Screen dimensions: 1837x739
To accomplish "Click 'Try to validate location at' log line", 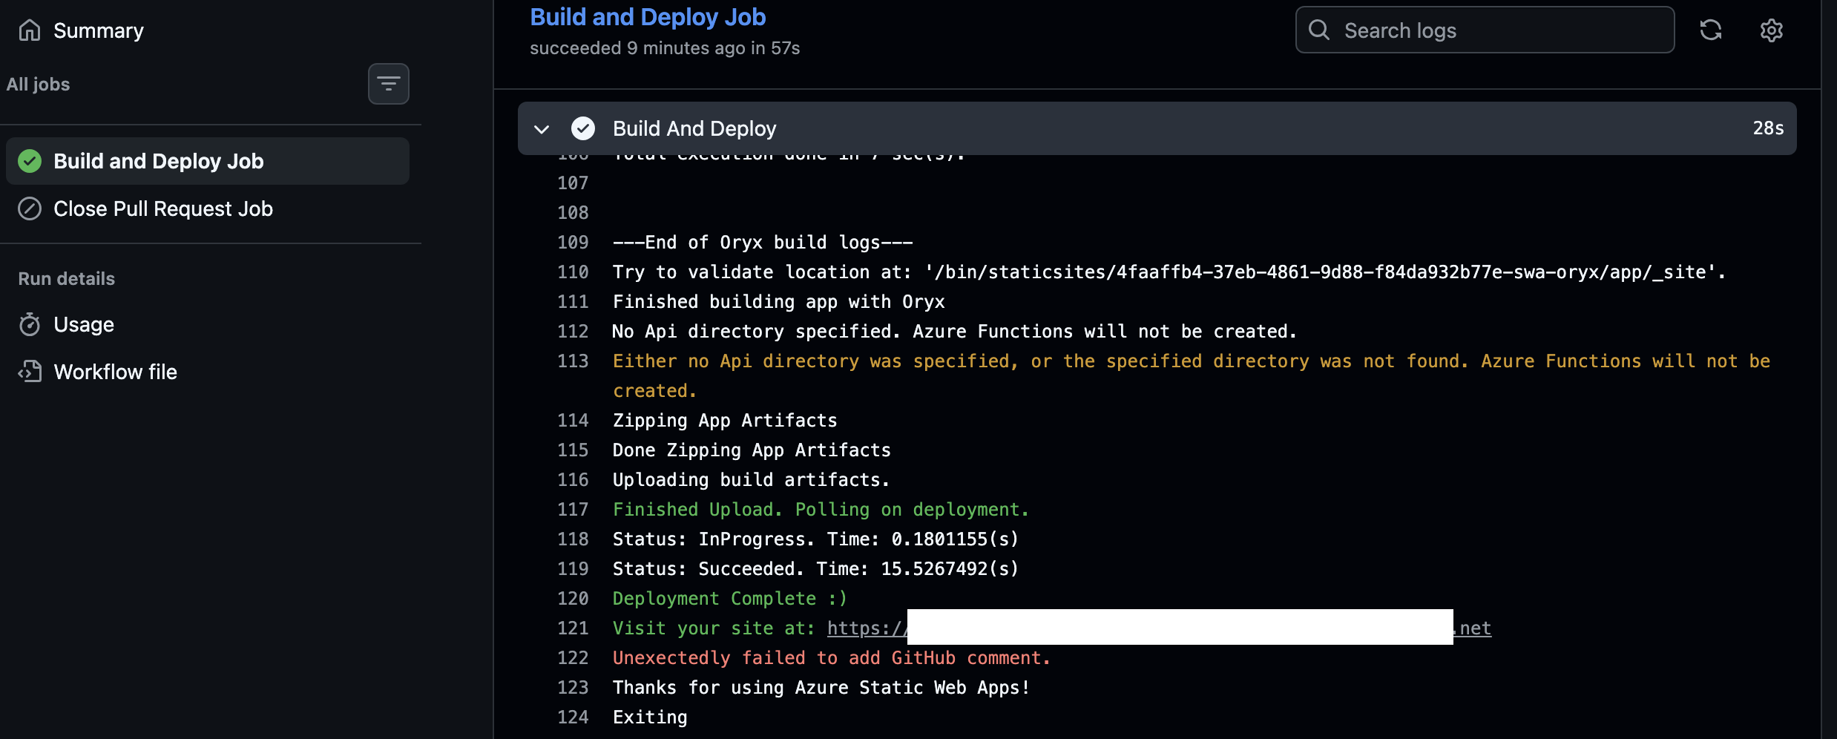I will [1169, 272].
